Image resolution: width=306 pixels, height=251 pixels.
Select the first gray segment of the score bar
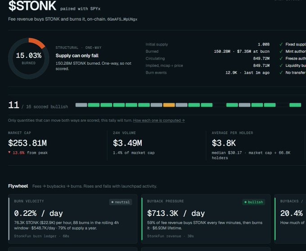click(x=81, y=105)
